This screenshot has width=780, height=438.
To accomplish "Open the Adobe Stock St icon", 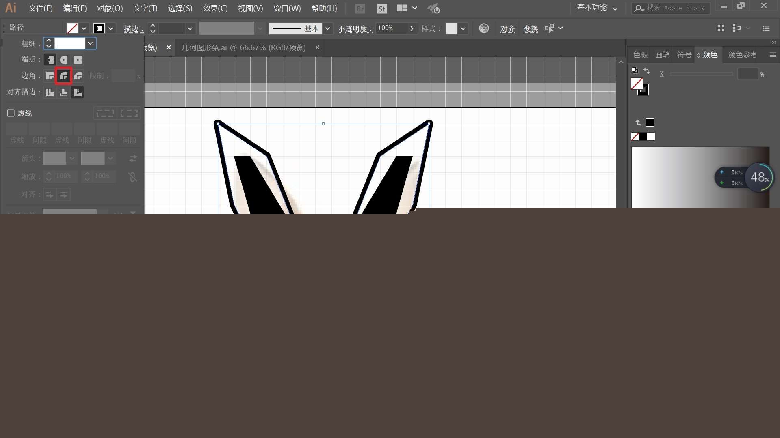I will click(381, 9).
